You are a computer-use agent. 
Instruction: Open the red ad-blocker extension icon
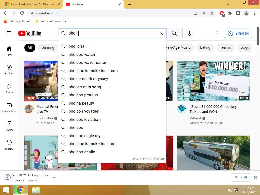click(x=222, y=13)
